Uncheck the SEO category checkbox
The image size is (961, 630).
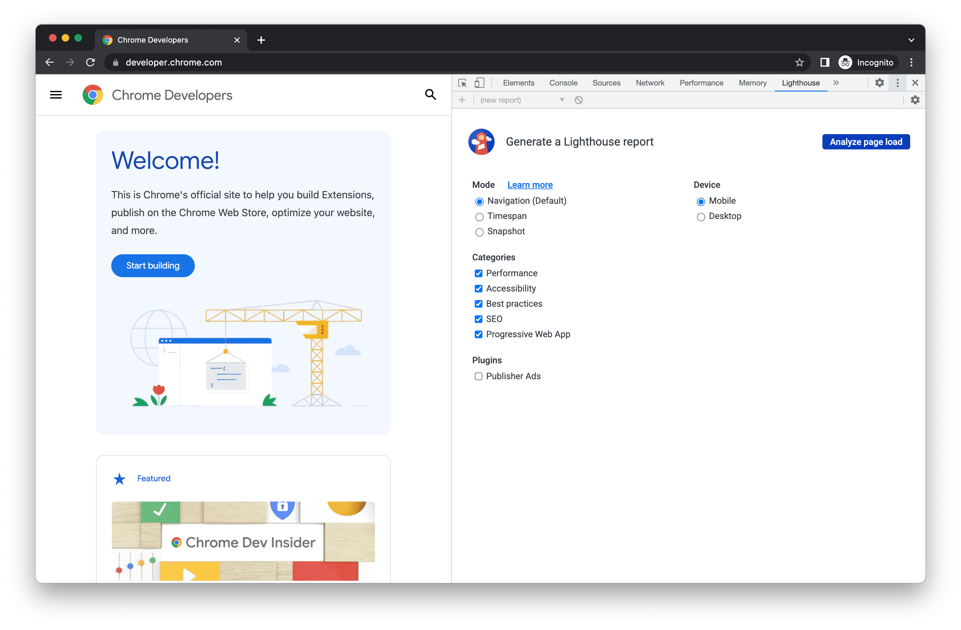[478, 318]
